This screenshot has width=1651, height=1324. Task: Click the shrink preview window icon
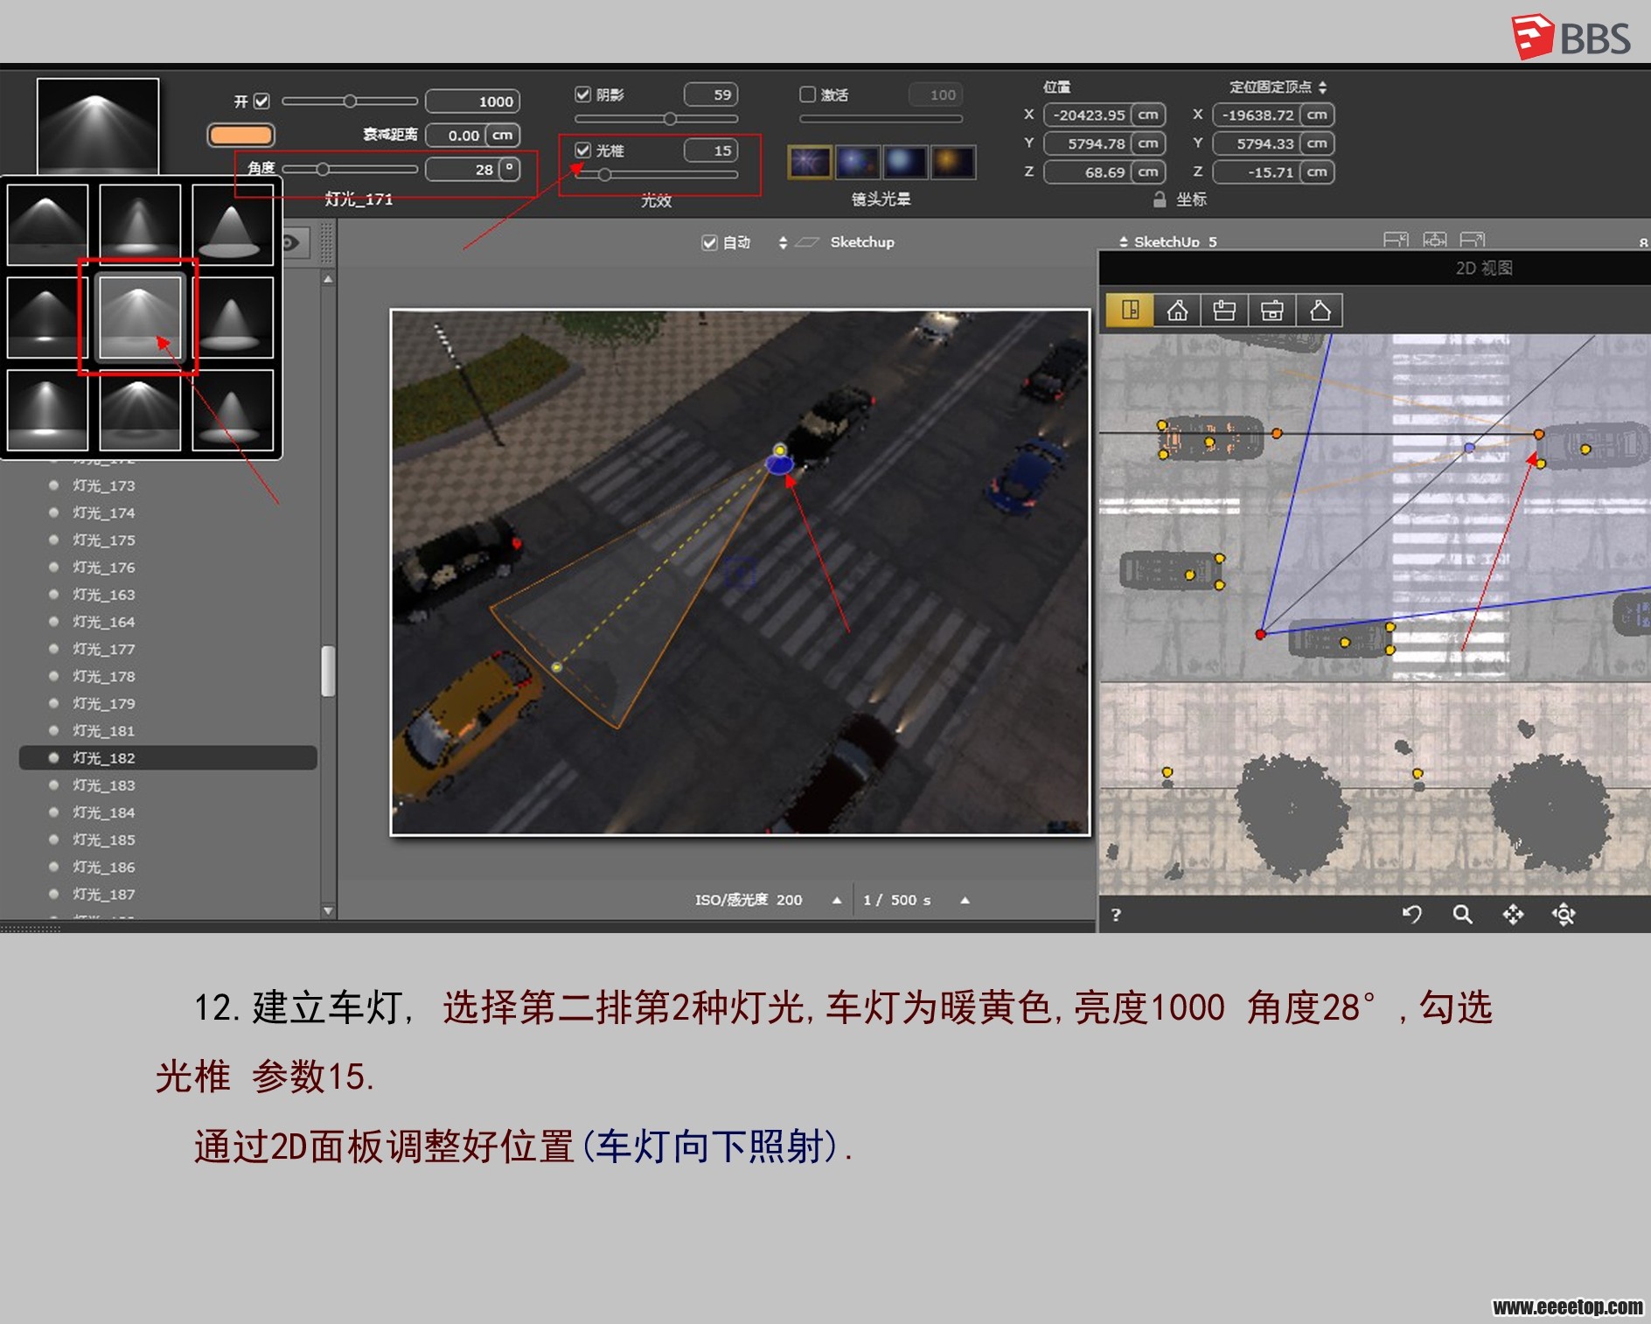[x=1396, y=240]
